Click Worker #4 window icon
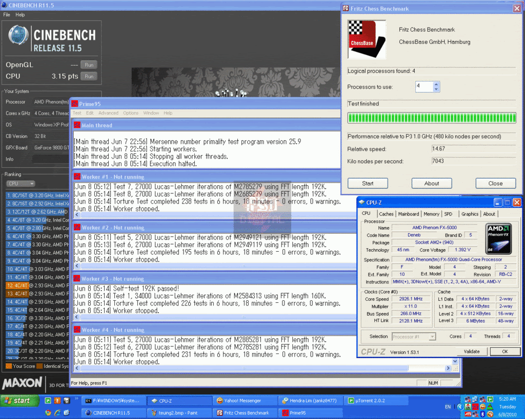Image resolution: width=525 pixels, height=419 pixels. tap(77, 329)
